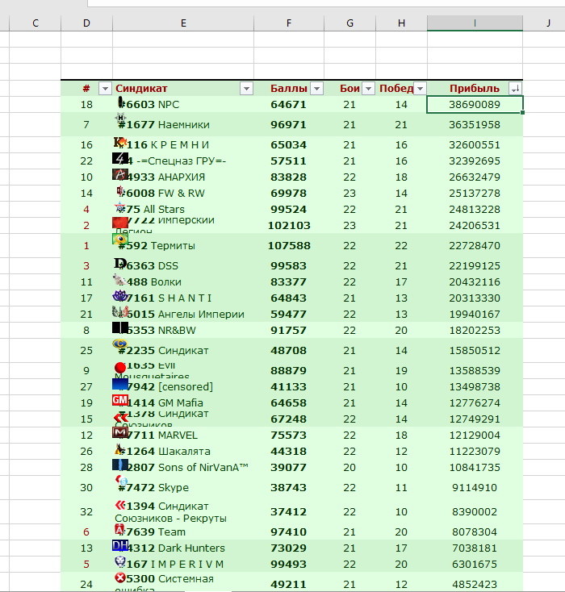Select points cell 102103
Image resolution: width=565 pixels, height=592 pixels.
[x=289, y=225]
